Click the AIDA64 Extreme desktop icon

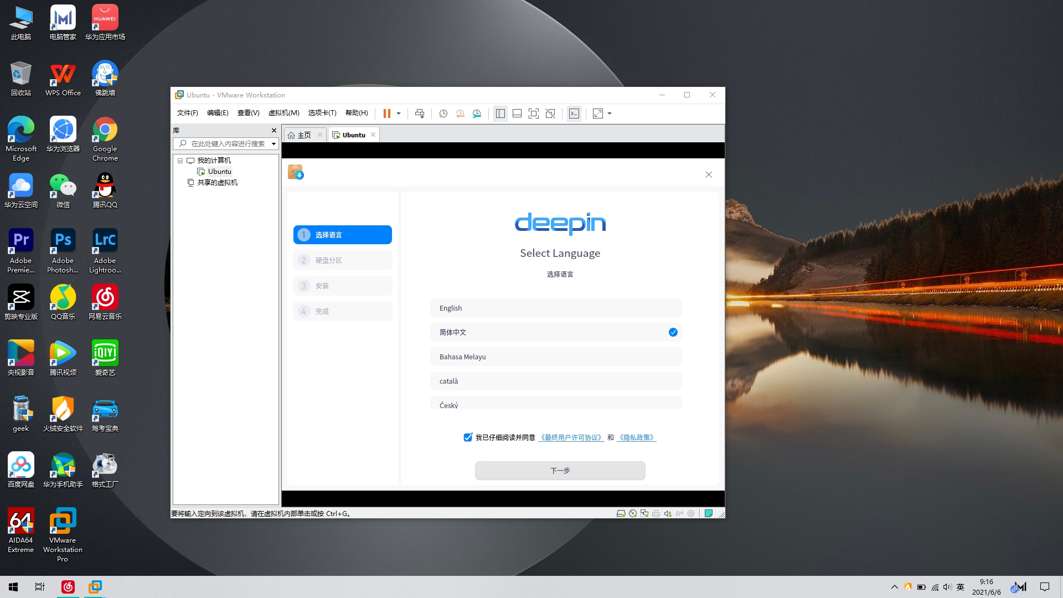pyautogui.click(x=21, y=530)
